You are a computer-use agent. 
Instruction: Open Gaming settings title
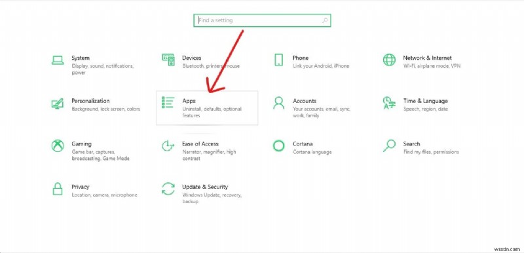click(81, 144)
